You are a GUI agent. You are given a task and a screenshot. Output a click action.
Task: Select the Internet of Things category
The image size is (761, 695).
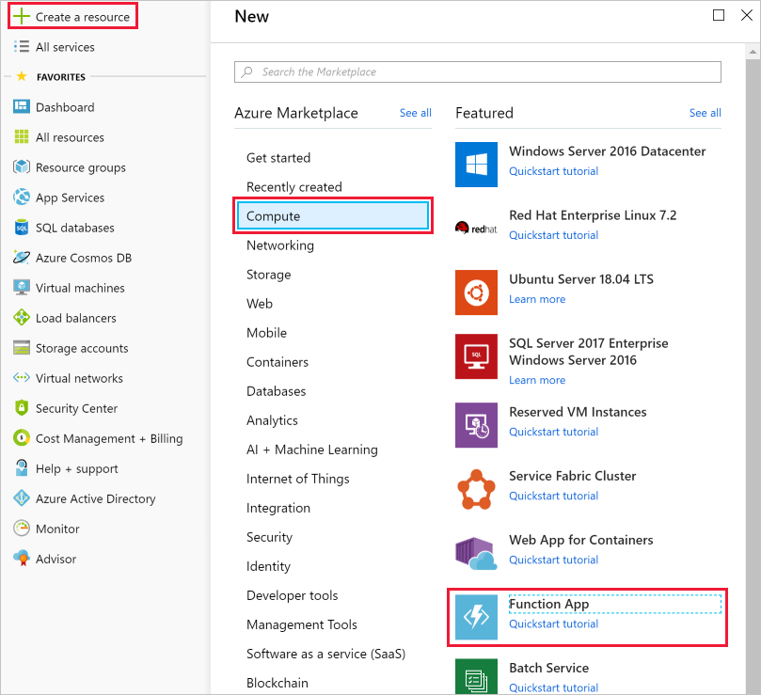click(x=298, y=479)
